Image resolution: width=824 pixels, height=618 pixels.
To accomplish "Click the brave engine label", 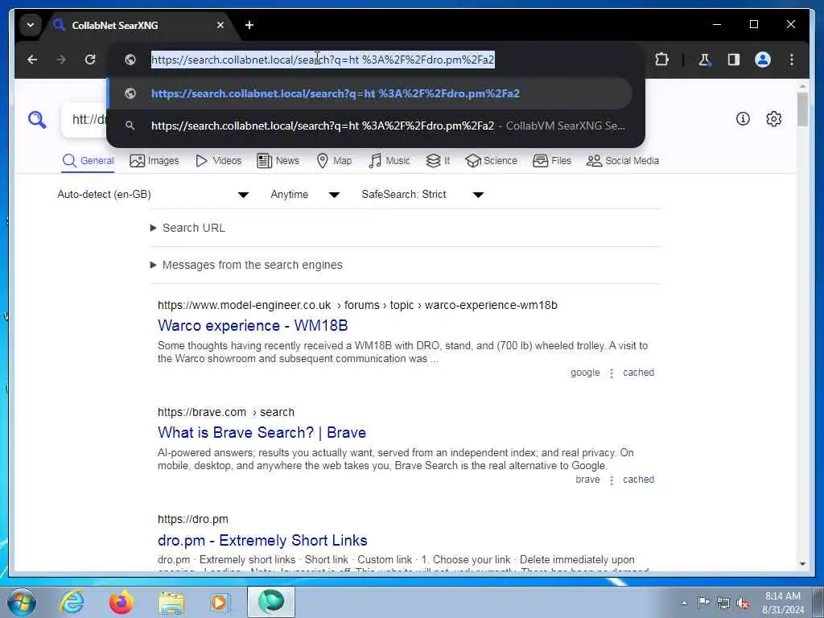I will 587,480.
